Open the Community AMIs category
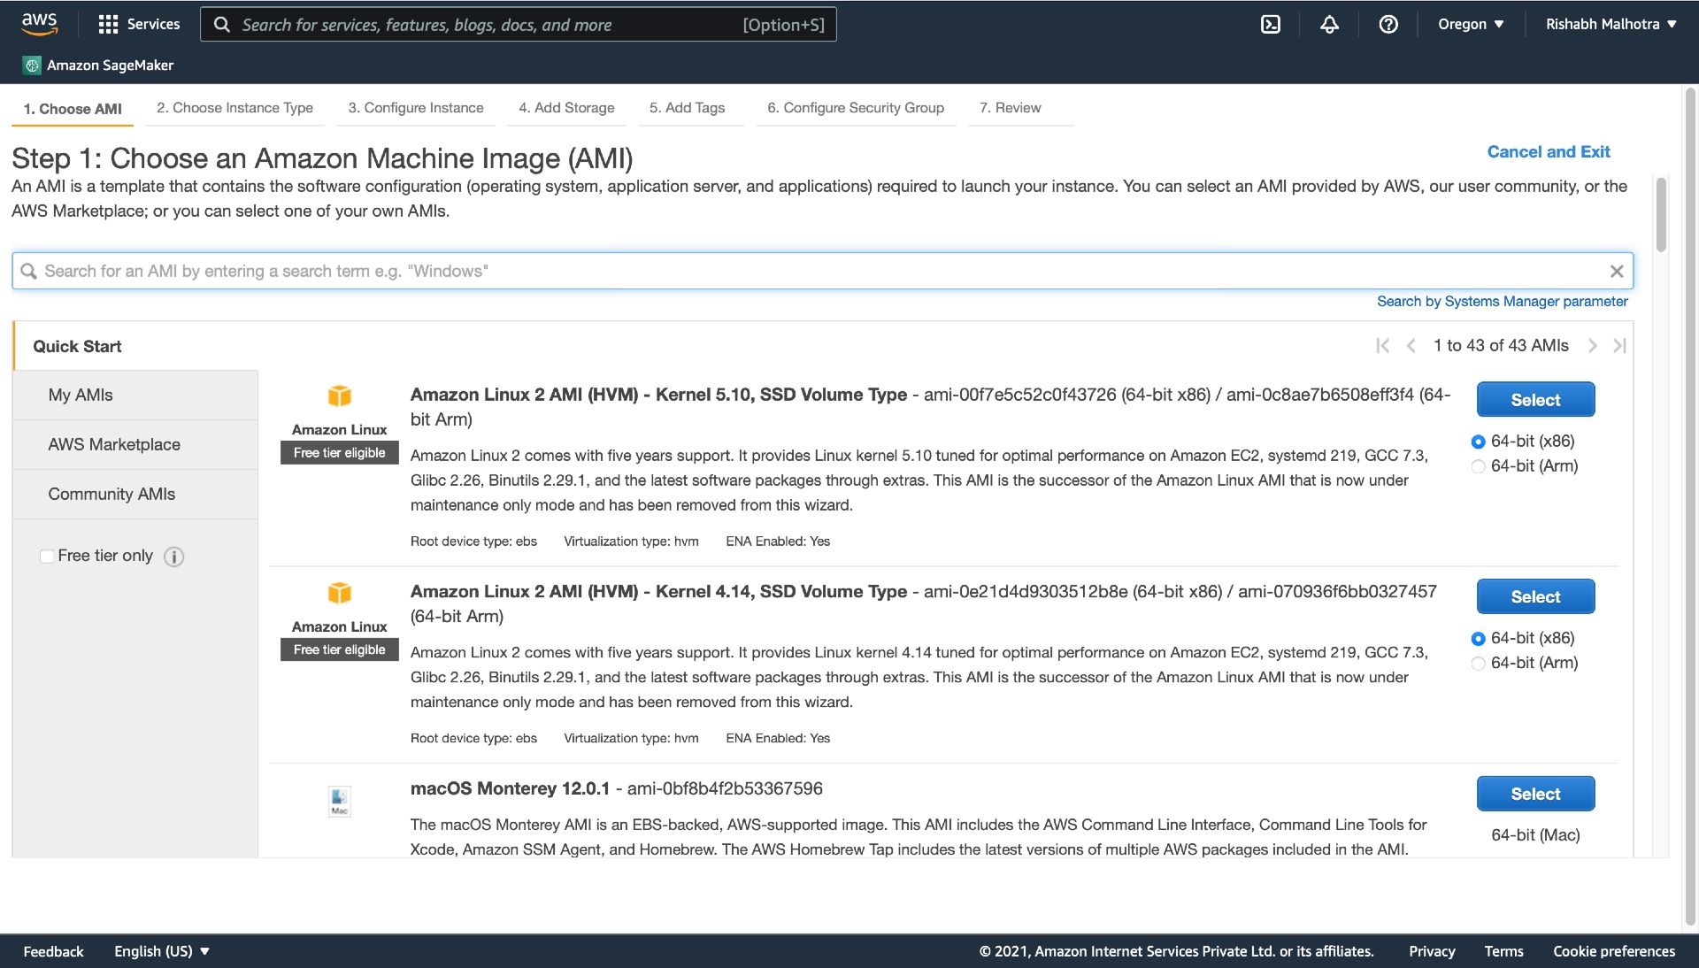The height and width of the screenshot is (968, 1699). pos(136,495)
